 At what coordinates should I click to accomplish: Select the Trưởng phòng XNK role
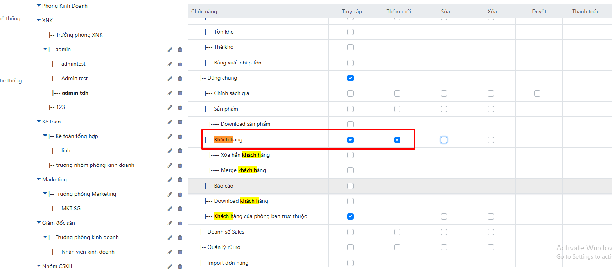click(79, 35)
